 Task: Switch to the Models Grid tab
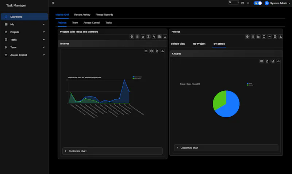(x=62, y=15)
